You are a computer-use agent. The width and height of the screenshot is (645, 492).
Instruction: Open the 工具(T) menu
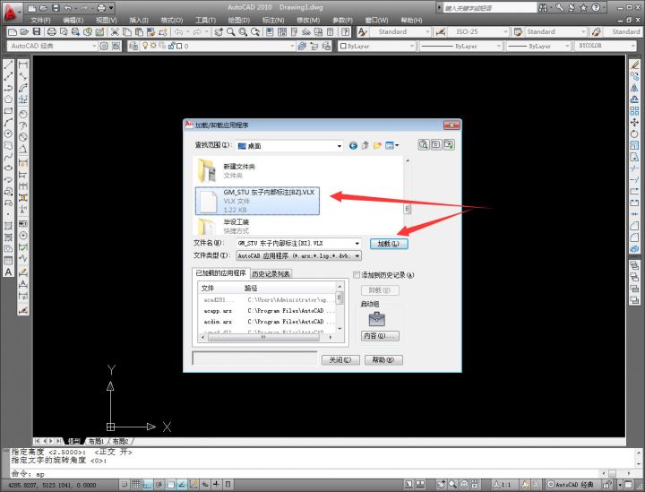coord(205,20)
